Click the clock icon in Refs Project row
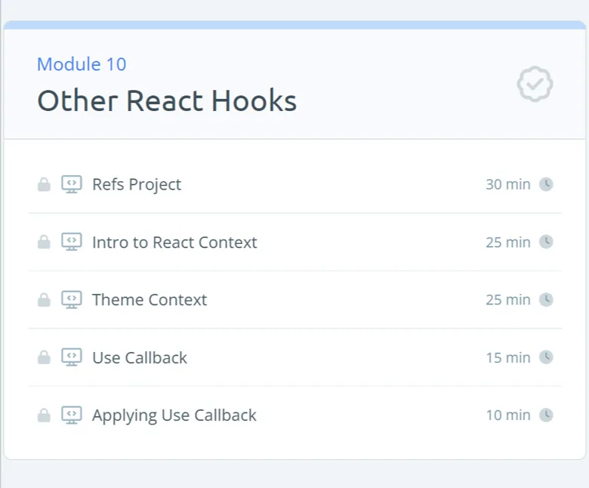 tap(546, 184)
